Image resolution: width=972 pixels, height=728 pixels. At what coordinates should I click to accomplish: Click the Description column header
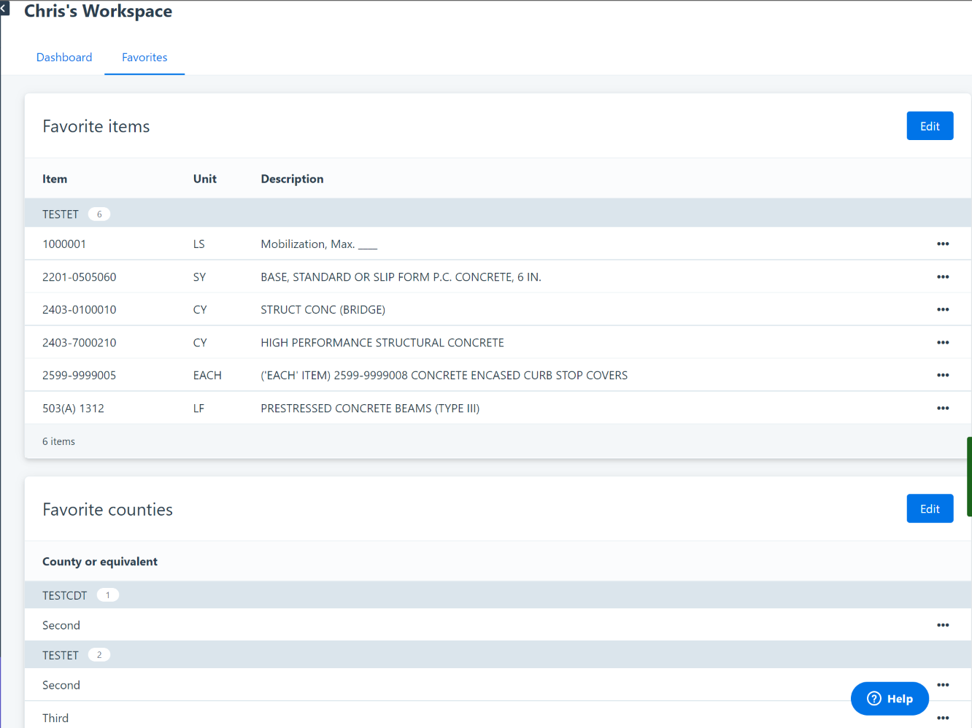click(292, 179)
